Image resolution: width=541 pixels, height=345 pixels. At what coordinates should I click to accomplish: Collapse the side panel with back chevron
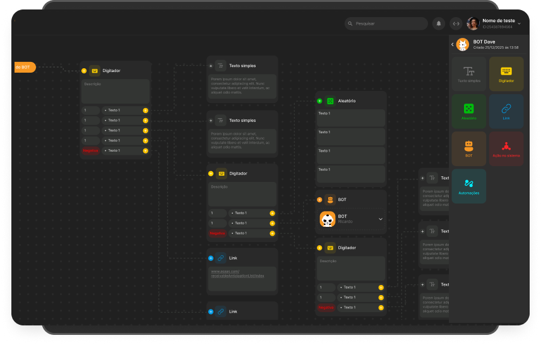[x=452, y=44]
